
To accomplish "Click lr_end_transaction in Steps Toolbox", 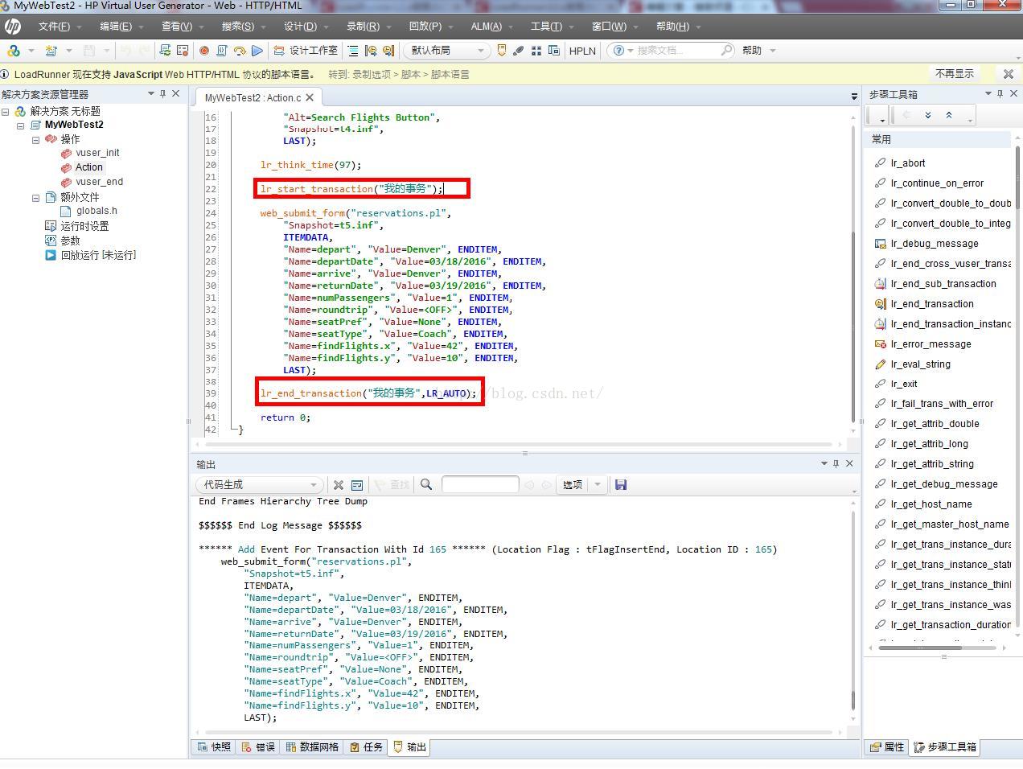I will (x=932, y=303).
